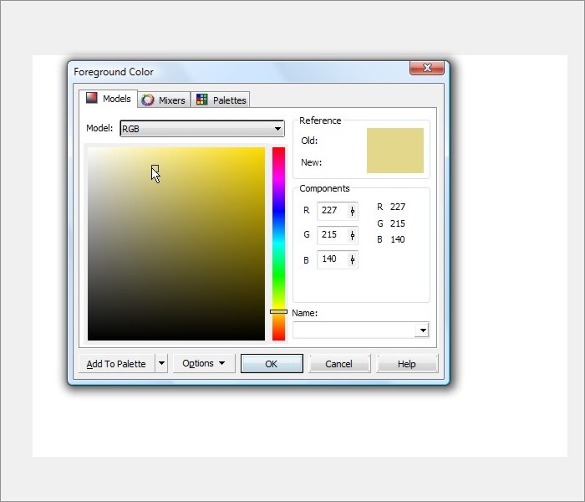This screenshot has width=585, height=502.
Task: Open the Model dropdown showing RGB
Action: (202, 129)
